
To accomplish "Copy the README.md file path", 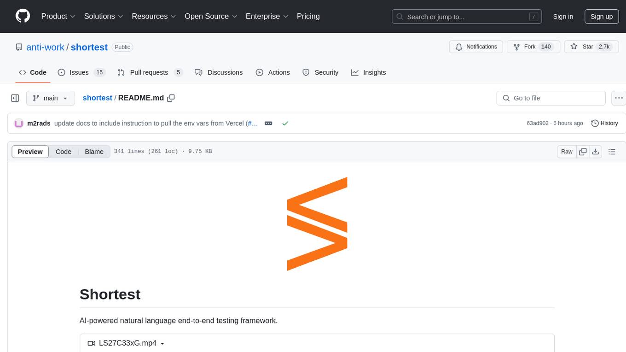I will coord(171,98).
